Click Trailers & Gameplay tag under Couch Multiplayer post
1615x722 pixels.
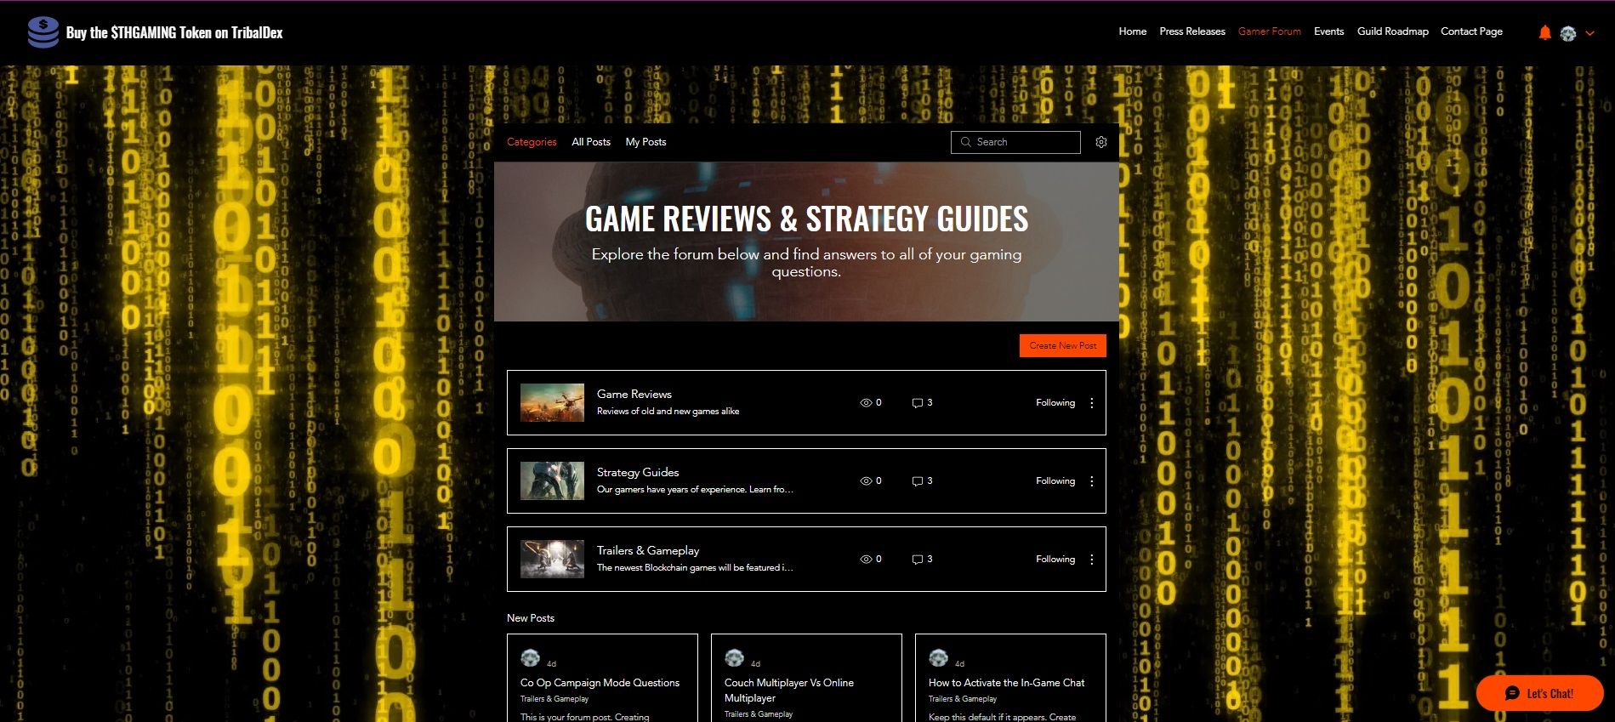pyautogui.click(x=759, y=714)
